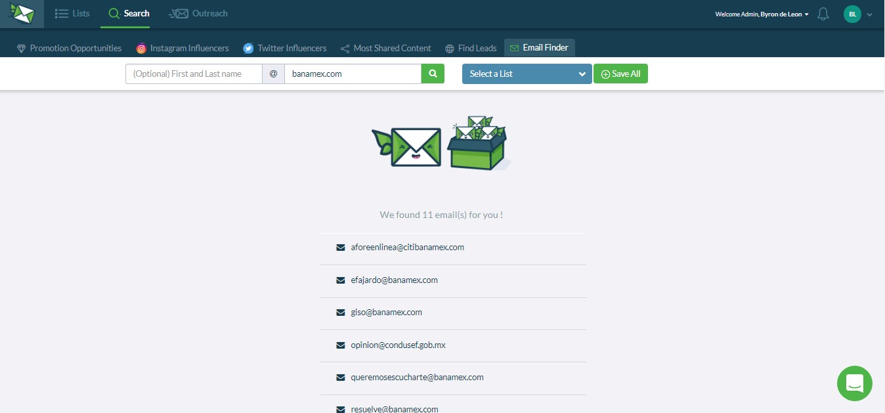Open the Outreach menu

(198, 13)
